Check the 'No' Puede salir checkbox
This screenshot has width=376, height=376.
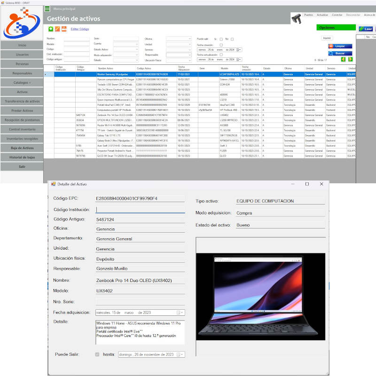(x=232, y=39)
